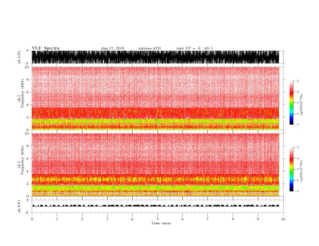Click the "4" kHz tick on ch.2 frequency axis

point(28,171)
